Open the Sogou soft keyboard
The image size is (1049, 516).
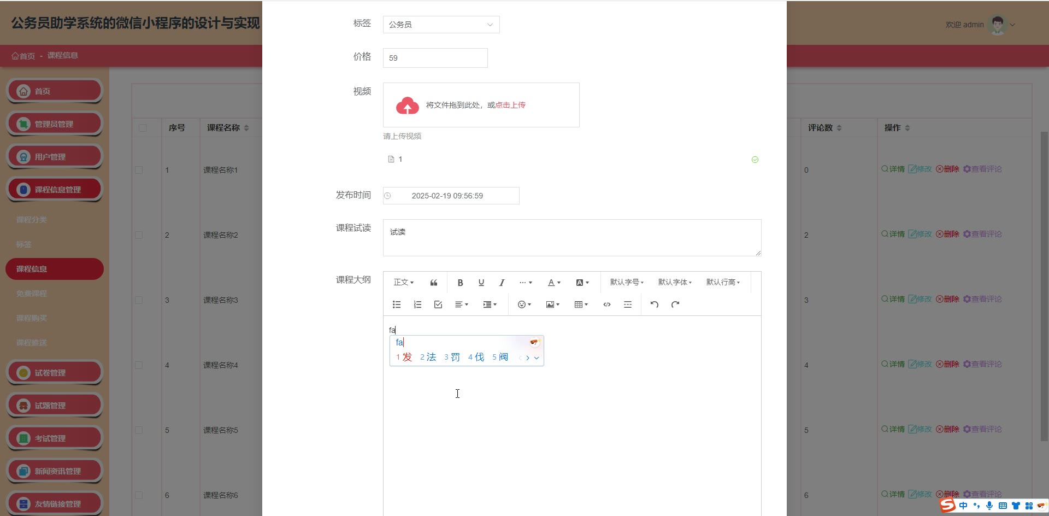(x=1003, y=506)
